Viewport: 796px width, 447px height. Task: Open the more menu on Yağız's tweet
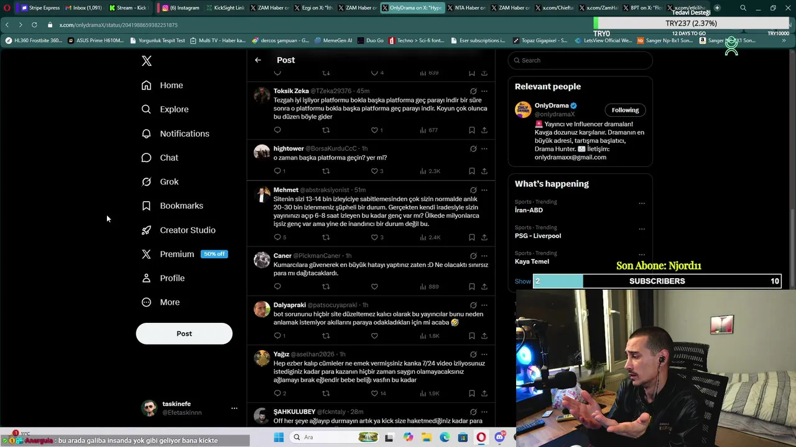tap(484, 354)
